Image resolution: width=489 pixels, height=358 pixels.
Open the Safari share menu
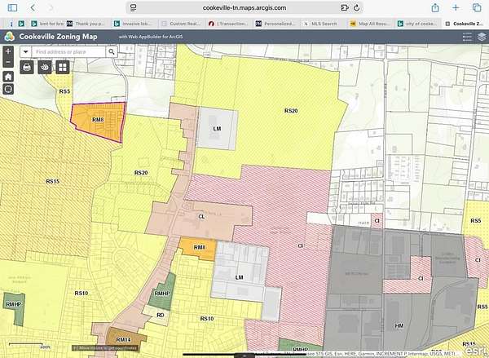click(435, 7)
